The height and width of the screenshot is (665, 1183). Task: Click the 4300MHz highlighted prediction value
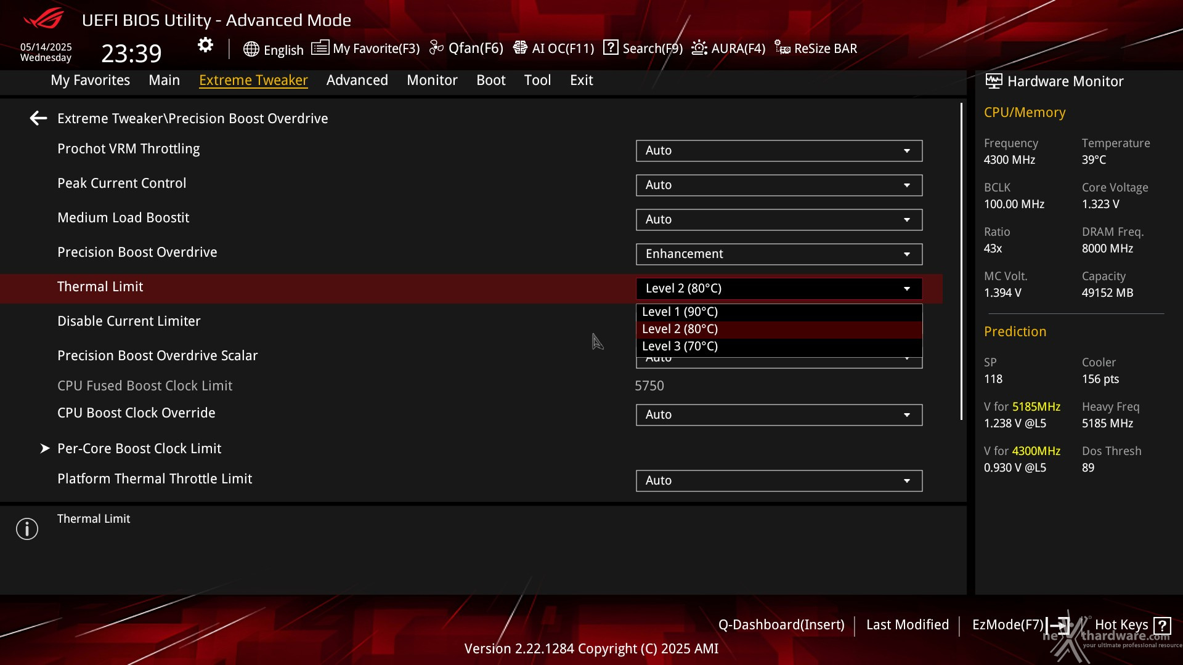point(1036,451)
